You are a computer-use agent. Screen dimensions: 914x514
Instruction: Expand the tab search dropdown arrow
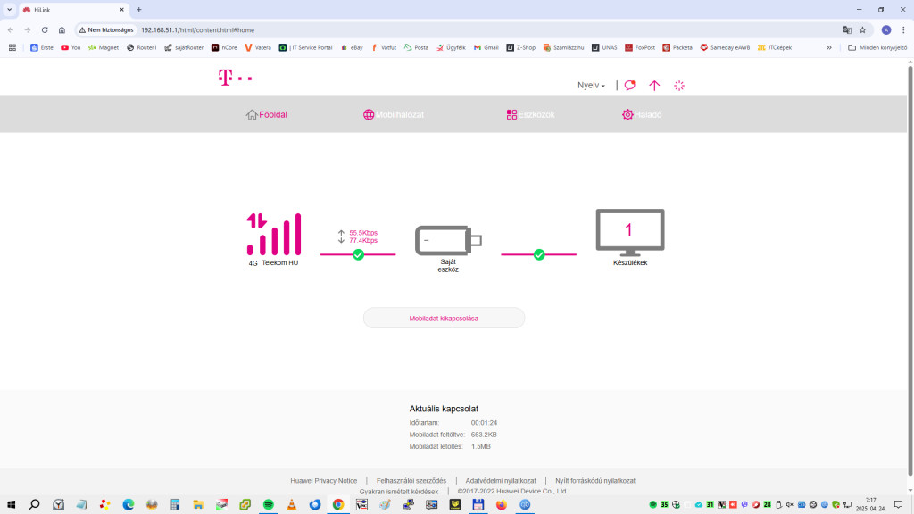click(9, 9)
